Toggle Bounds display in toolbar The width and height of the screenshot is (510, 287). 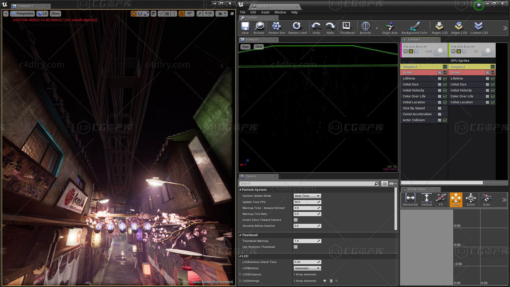pyautogui.click(x=365, y=28)
